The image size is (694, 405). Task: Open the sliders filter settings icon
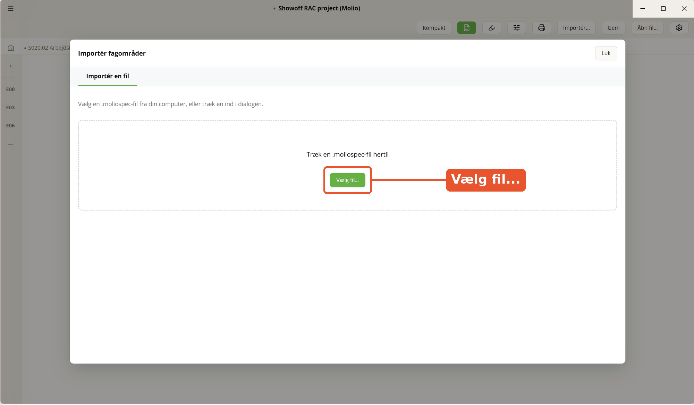(x=516, y=28)
